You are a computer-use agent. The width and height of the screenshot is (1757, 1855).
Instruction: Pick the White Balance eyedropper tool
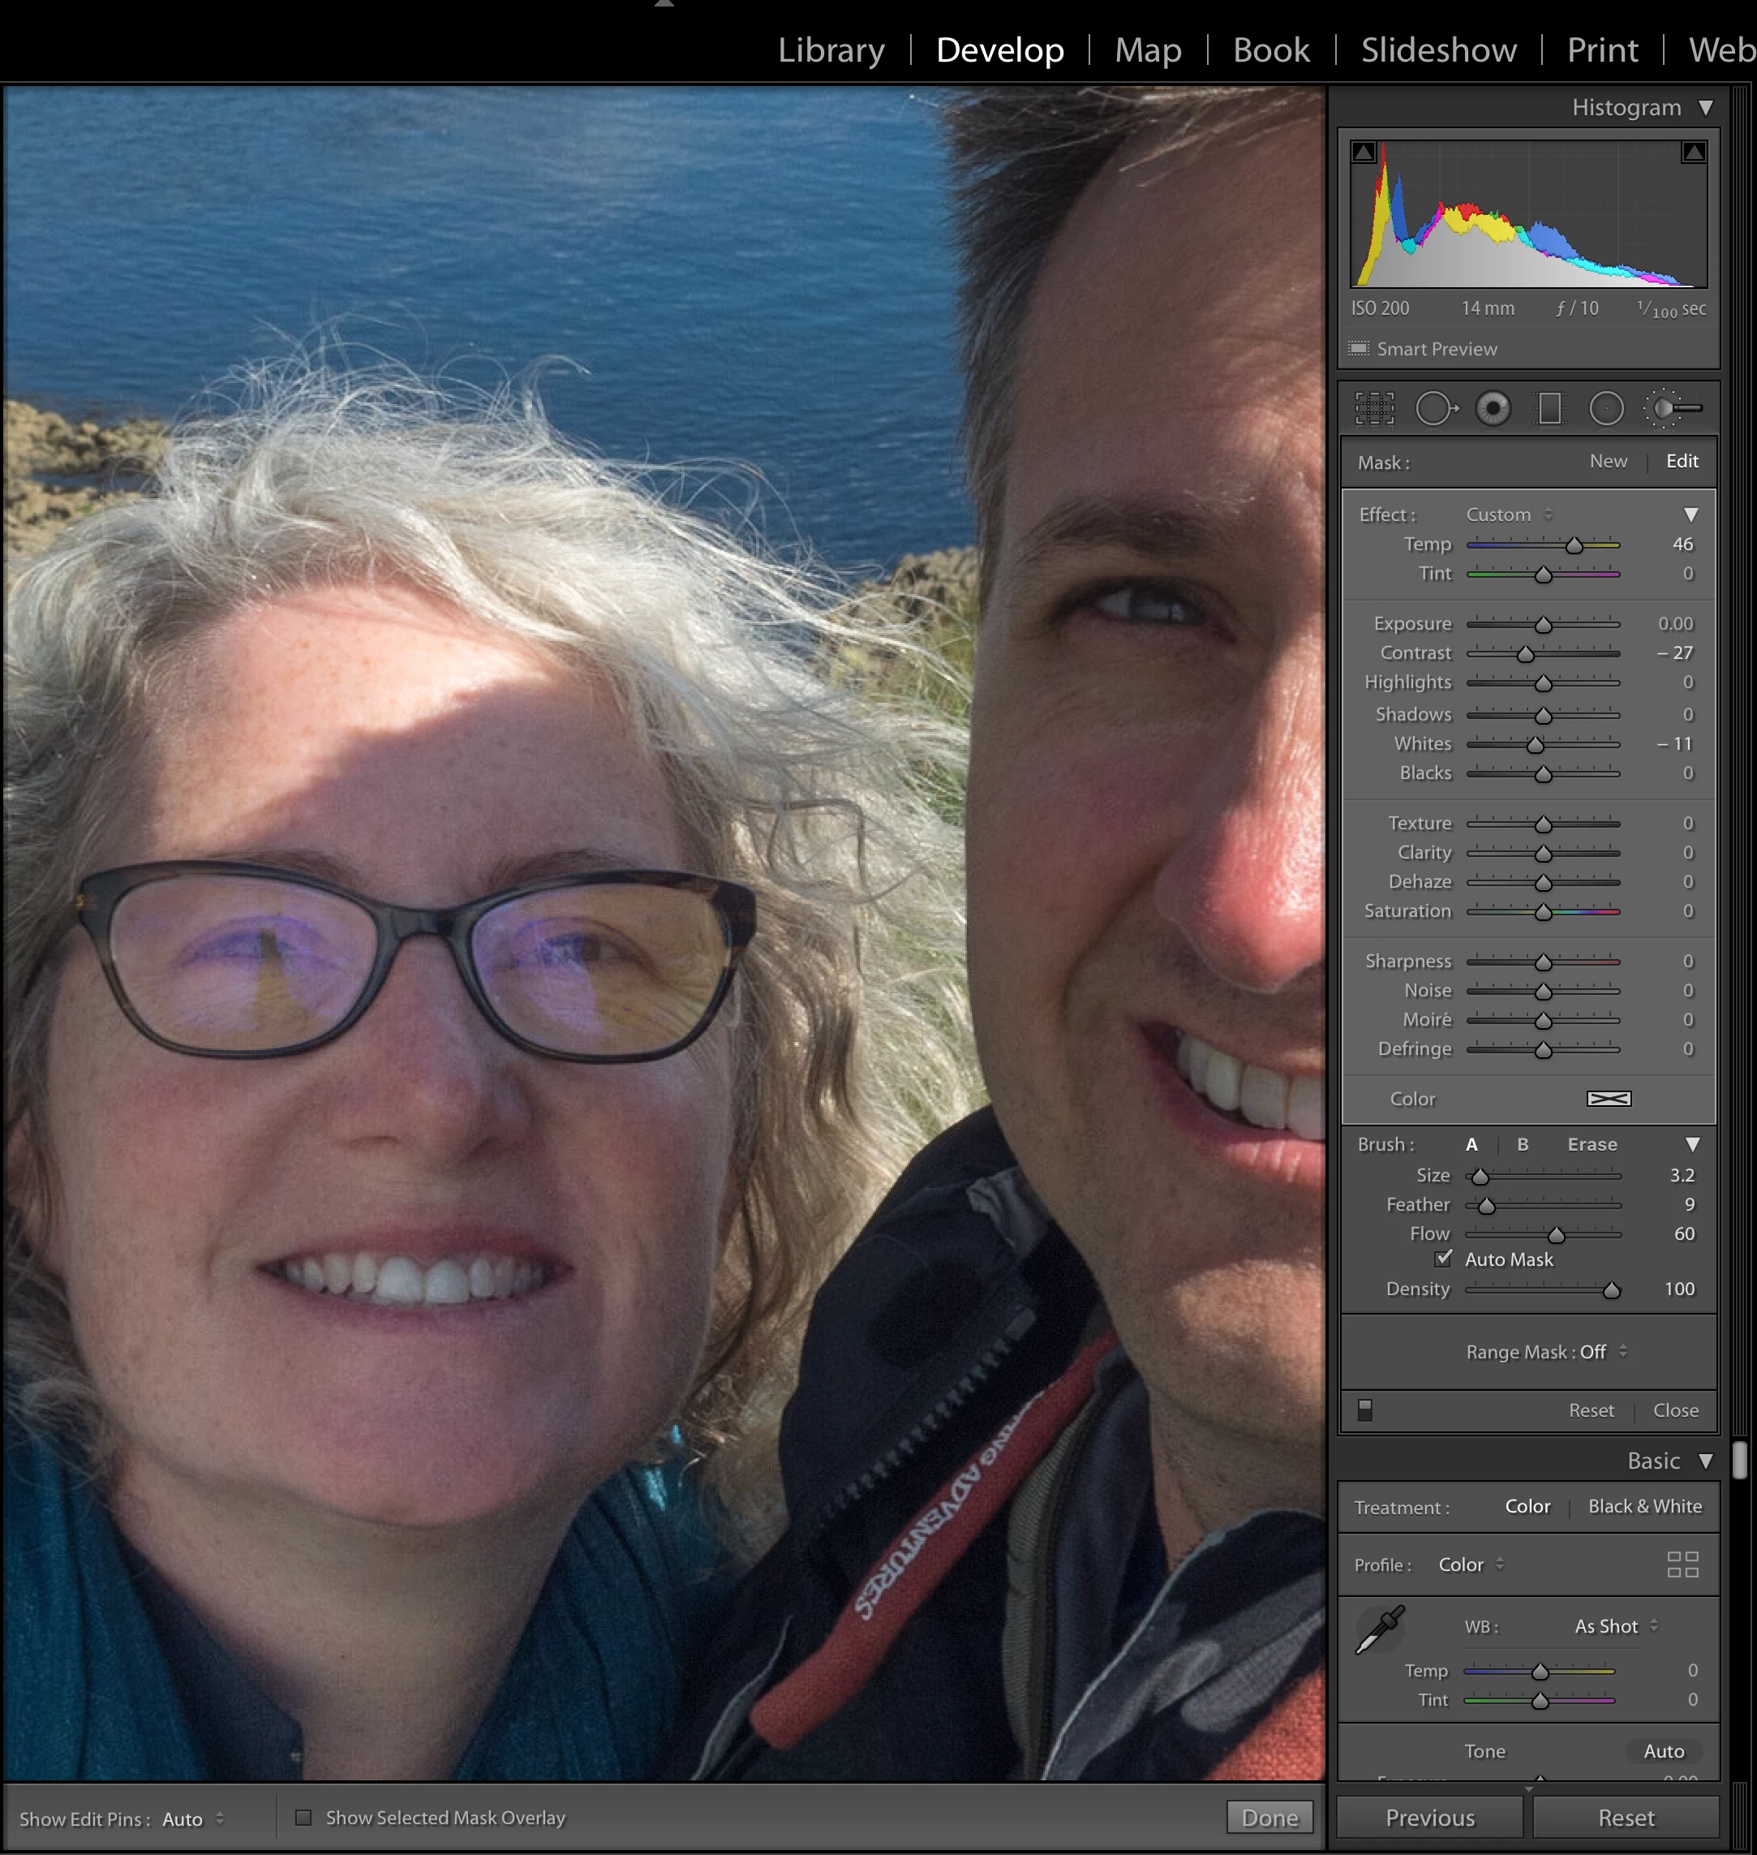coord(1380,1630)
